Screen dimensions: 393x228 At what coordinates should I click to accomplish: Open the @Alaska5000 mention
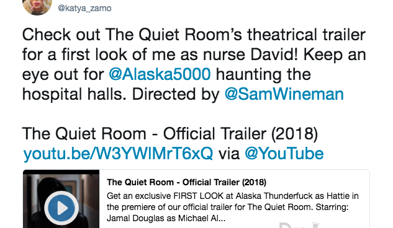(160, 74)
